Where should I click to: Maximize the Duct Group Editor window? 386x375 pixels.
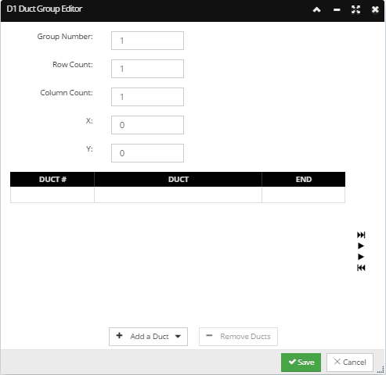point(355,9)
